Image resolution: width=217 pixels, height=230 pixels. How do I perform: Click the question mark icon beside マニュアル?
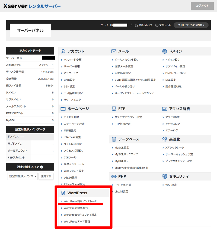tap(157, 25)
